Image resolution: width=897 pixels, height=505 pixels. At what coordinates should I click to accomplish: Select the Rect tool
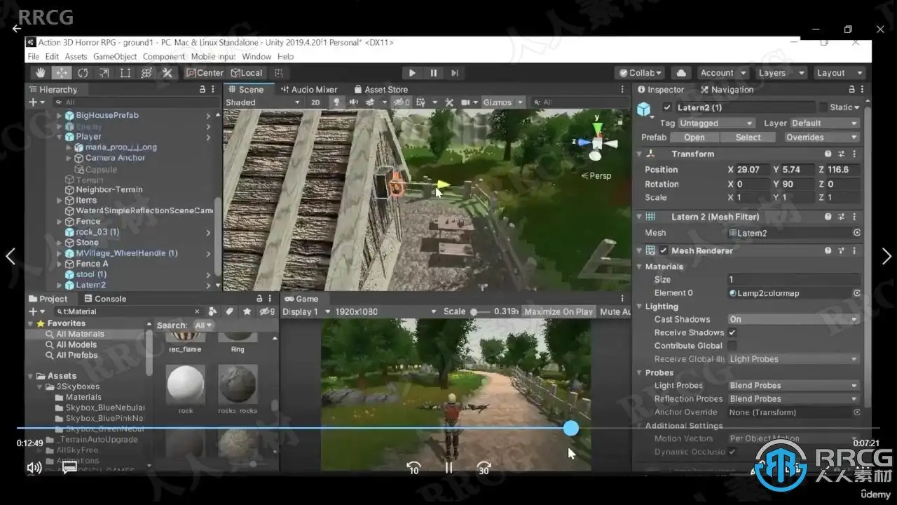[125, 73]
